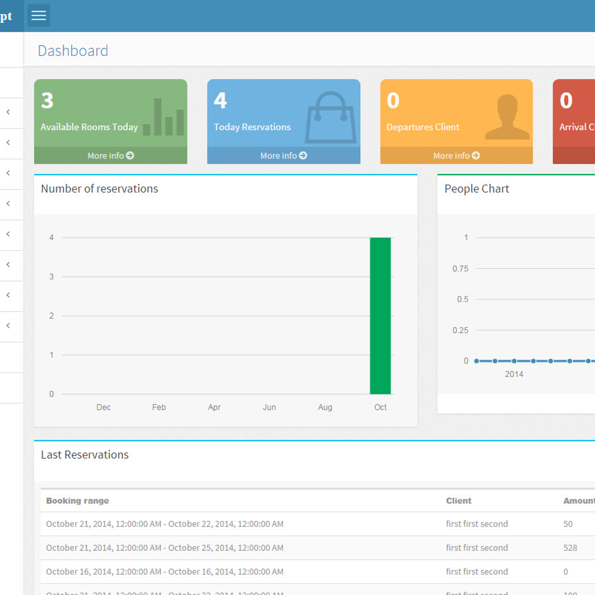595x595 pixels.
Task: Click the Dashboard page heading
Action: coord(73,51)
